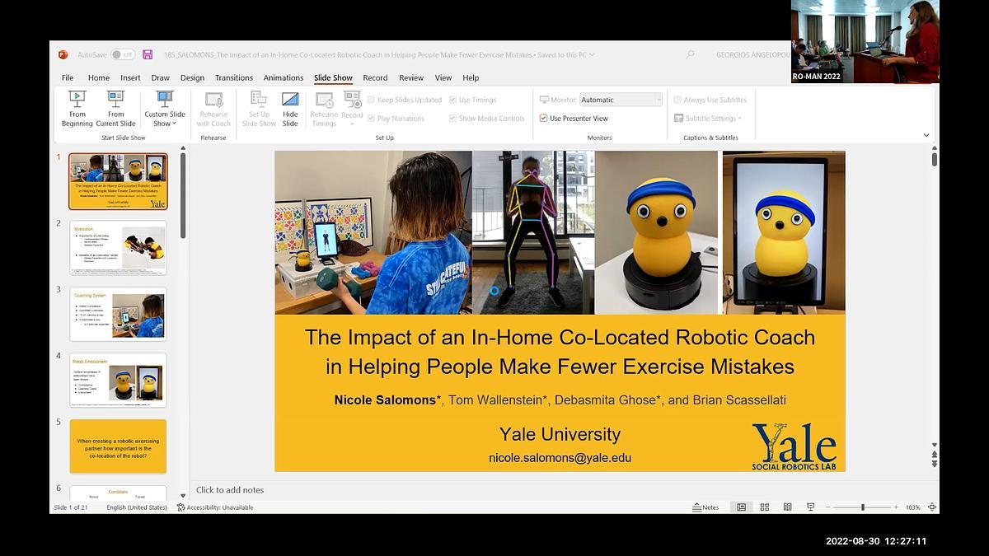The height and width of the screenshot is (556, 989).
Task: Click zoom in plus button
Action: coord(896,507)
